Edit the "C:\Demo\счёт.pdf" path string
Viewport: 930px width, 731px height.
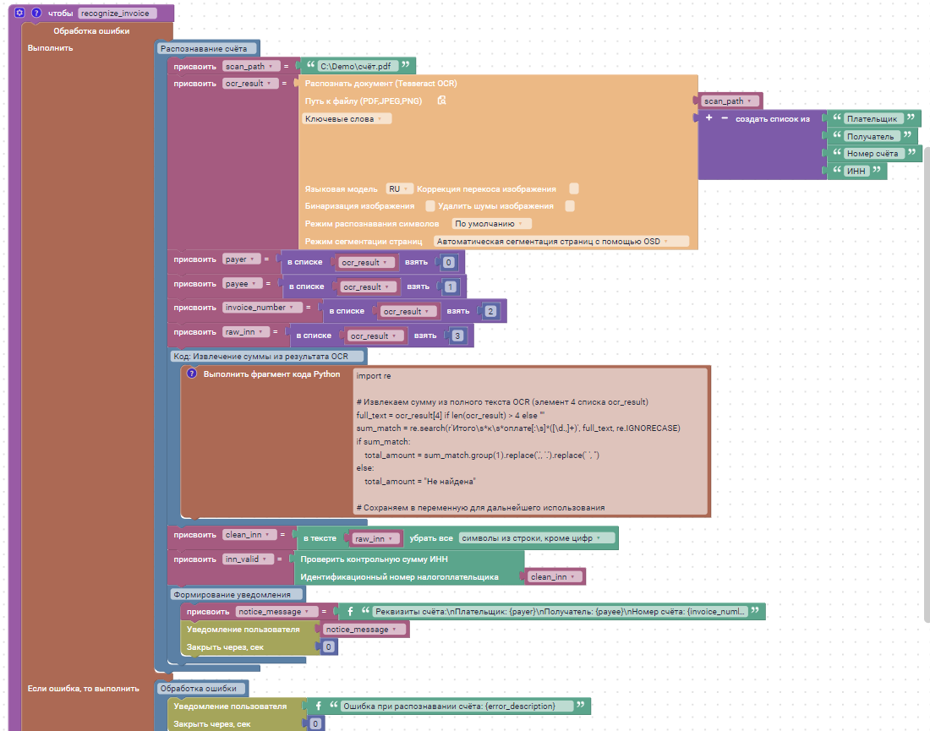pyautogui.click(x=357, y=66)
